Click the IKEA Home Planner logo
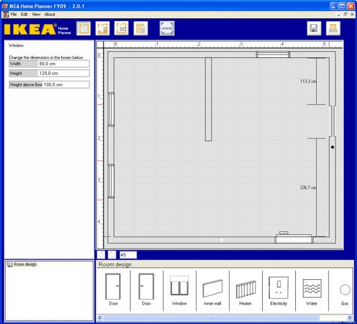 [37, 29]
